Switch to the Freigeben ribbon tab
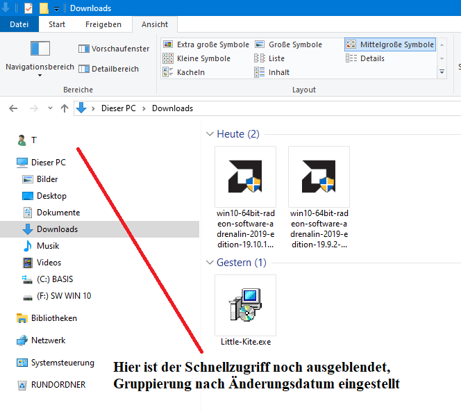Viewport: 461px width, 412px height. coord(103,24)
